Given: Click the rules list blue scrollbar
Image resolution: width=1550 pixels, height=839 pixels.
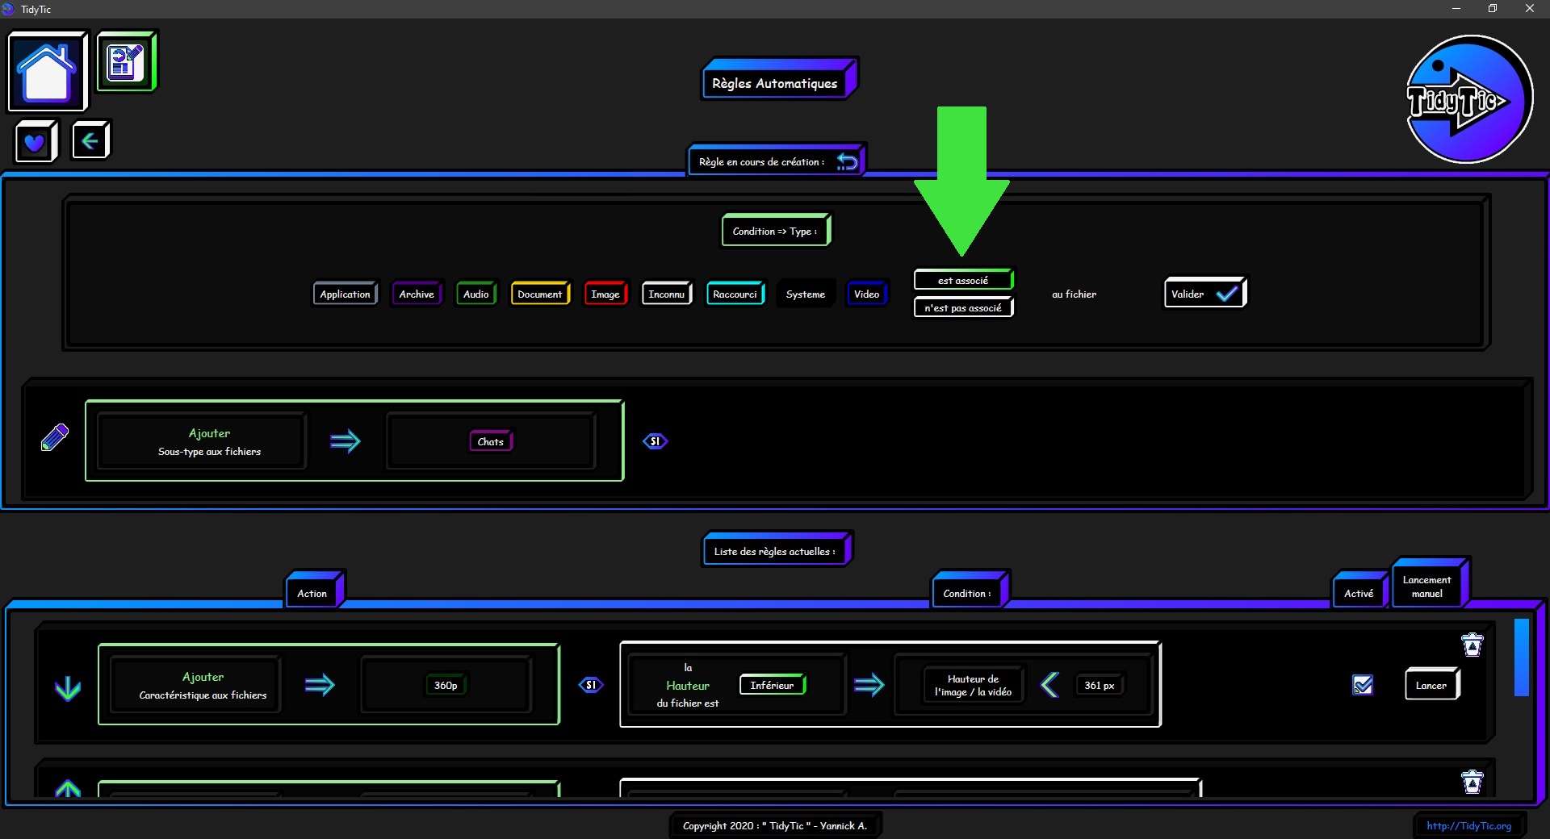Looking at the screenshot, I should [x=1521, y=657].
